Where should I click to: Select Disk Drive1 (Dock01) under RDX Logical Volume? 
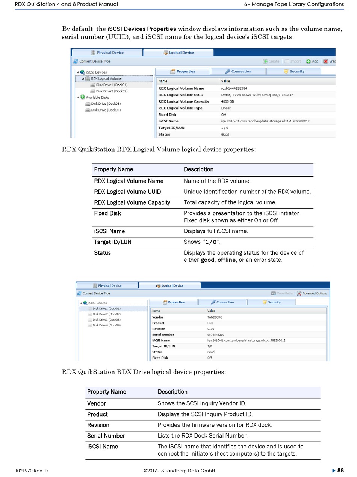(109, 85)
